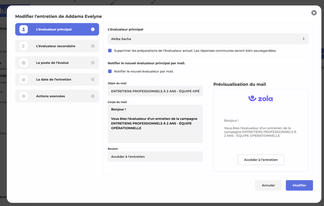The width and height of the screenshot is (324, 206).
Task: Close the modal with the X icon
Action: (314, 13)
